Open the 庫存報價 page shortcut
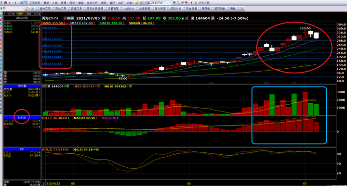 click(x=159, y=8)
